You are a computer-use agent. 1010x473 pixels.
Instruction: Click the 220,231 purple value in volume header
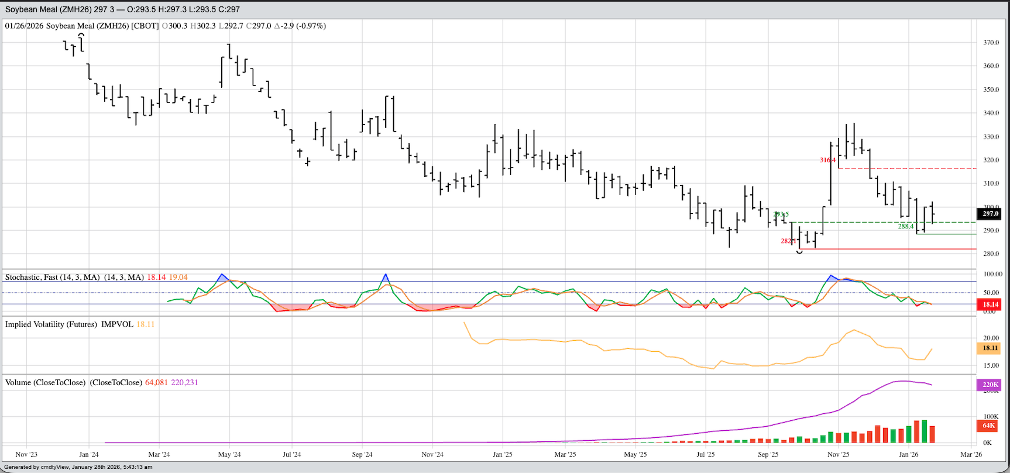(x=184, y=382)
